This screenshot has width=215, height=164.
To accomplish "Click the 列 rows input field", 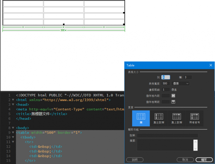I will coord(166,77).
